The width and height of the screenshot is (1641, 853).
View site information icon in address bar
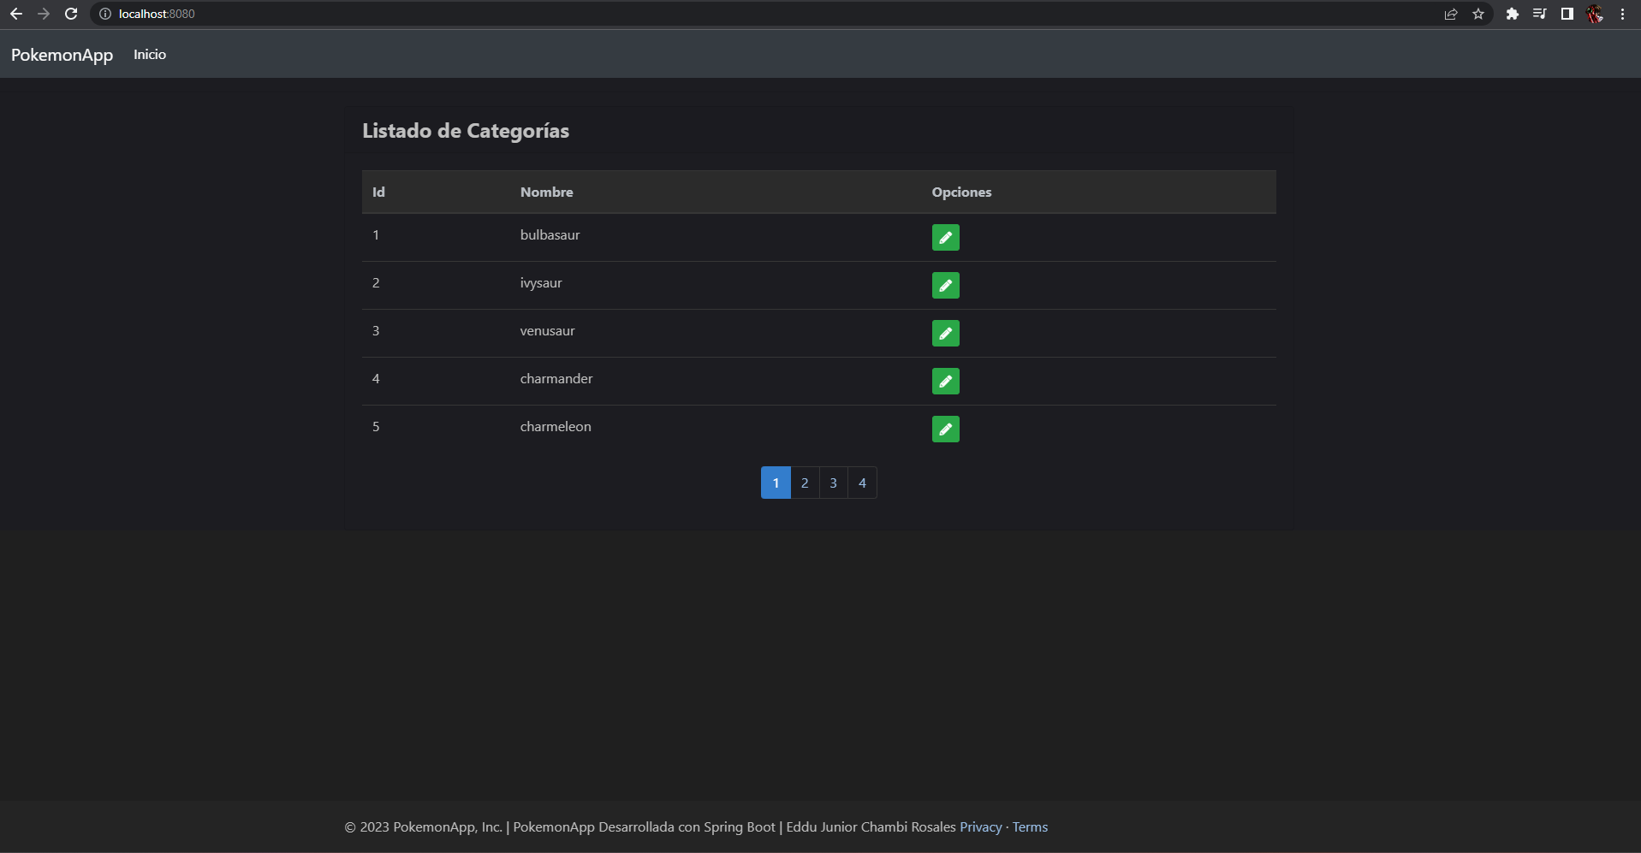105,14
